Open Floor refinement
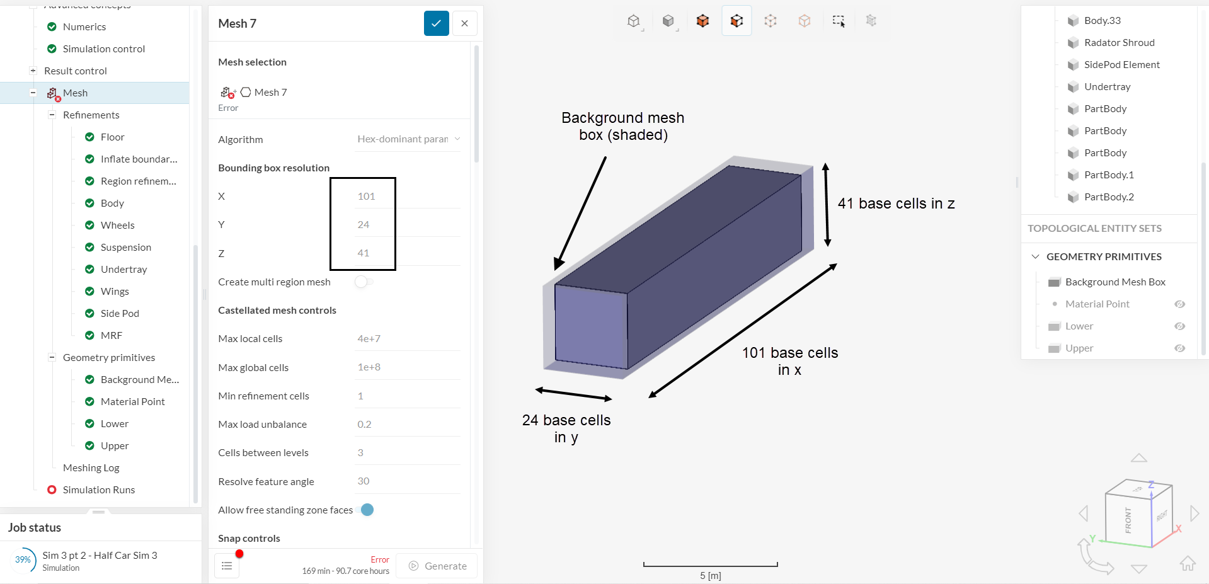Viewport: 1209px width, 584px height. (x=112, y=137)
